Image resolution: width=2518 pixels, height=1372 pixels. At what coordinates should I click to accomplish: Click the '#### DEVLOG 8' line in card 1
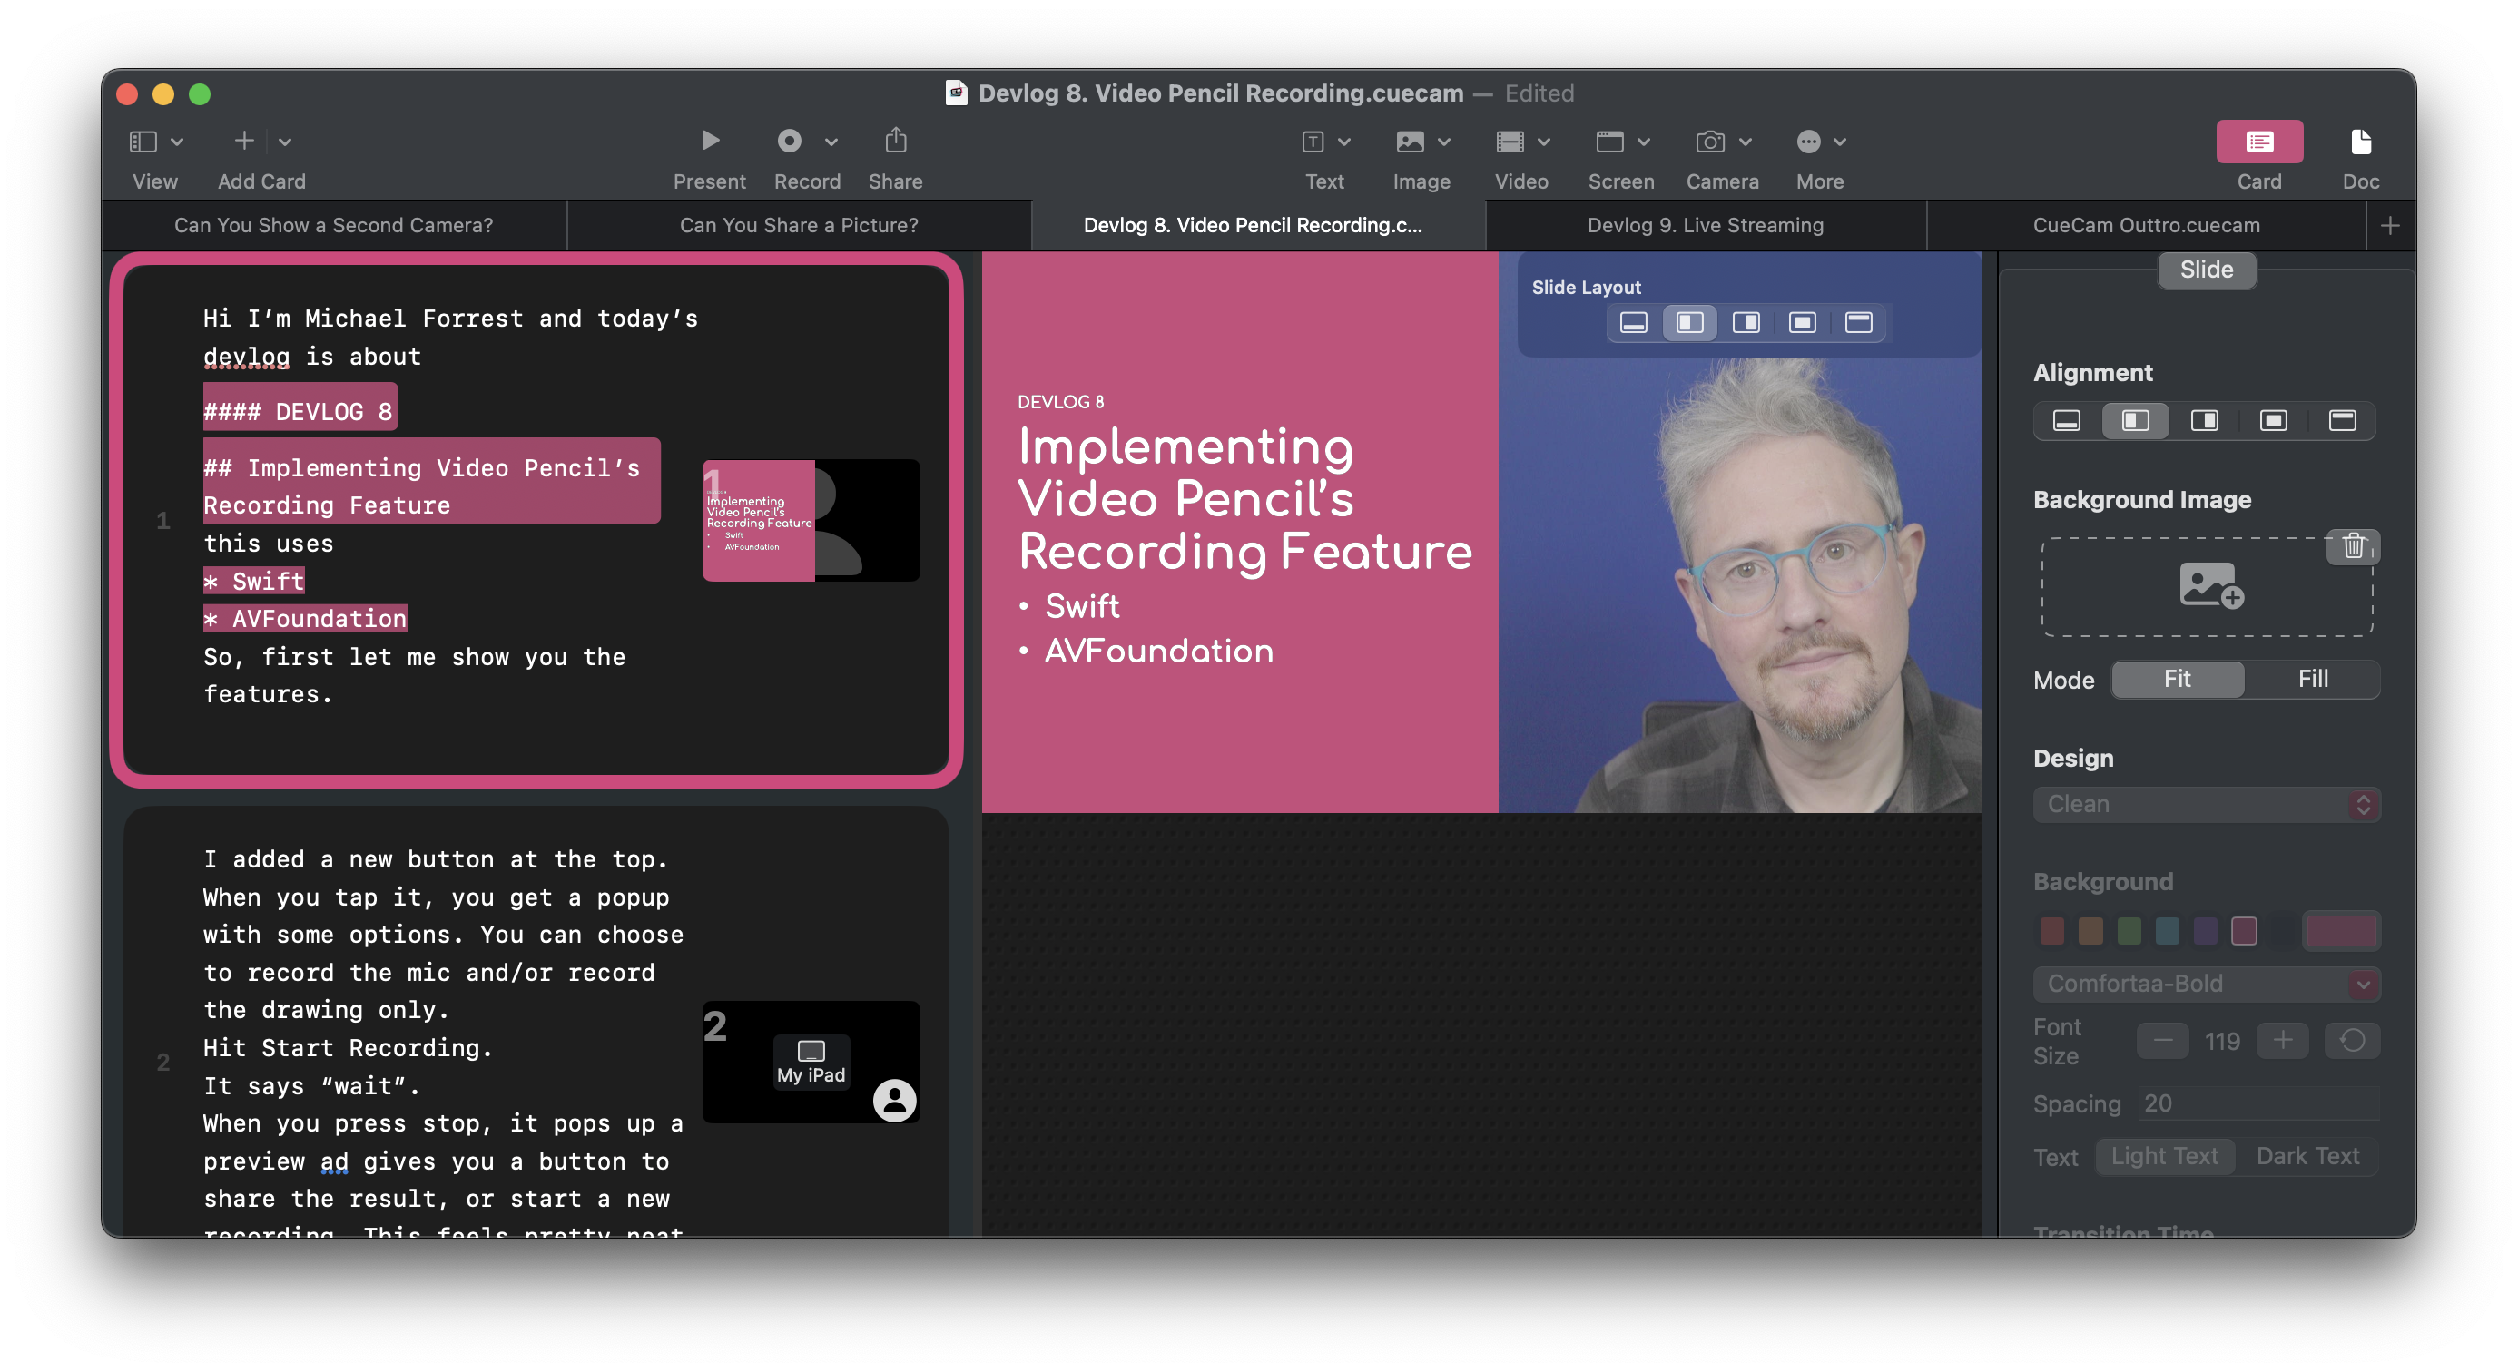point(300,411)
